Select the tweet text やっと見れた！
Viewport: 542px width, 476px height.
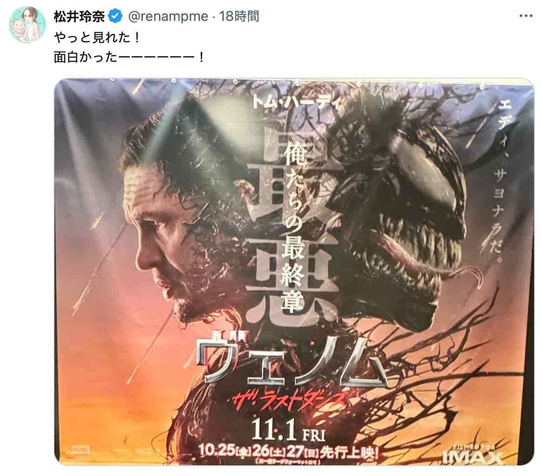97,37
